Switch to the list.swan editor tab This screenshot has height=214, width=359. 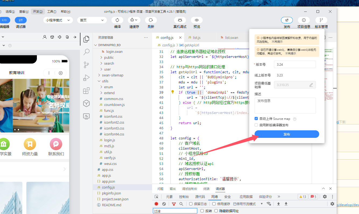click(x=231, y=38)
